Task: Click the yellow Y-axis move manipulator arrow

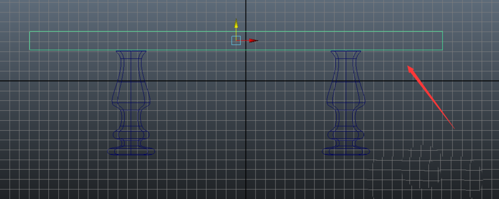Action: pos(236,23)
